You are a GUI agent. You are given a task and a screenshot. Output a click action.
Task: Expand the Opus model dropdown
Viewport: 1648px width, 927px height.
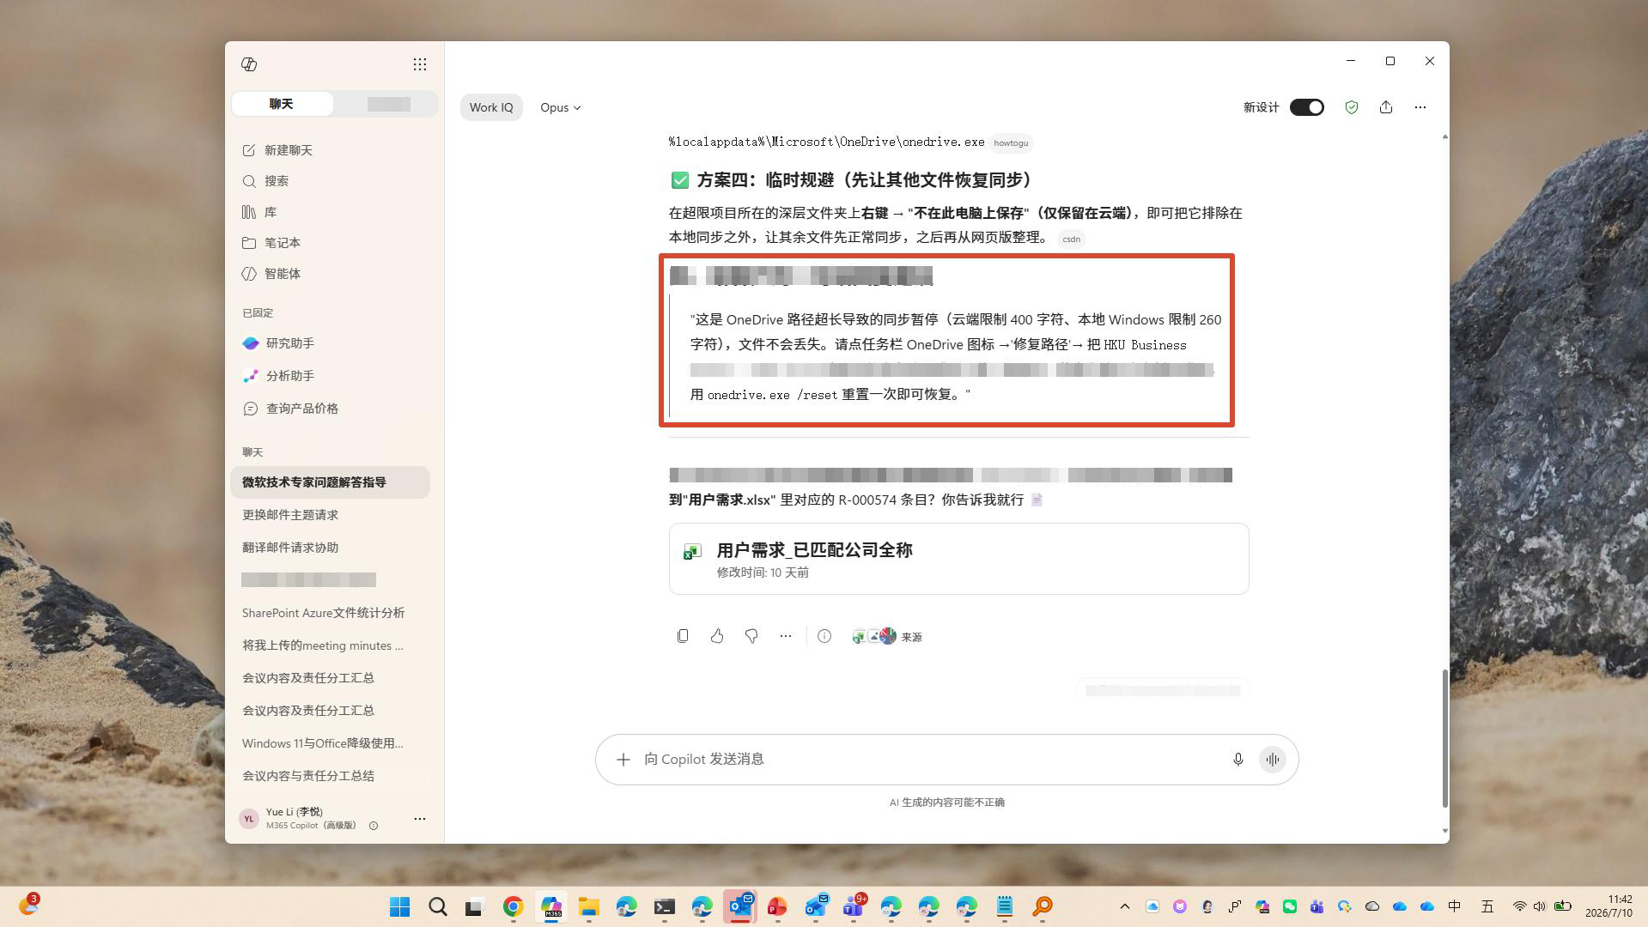click(560, 107)
